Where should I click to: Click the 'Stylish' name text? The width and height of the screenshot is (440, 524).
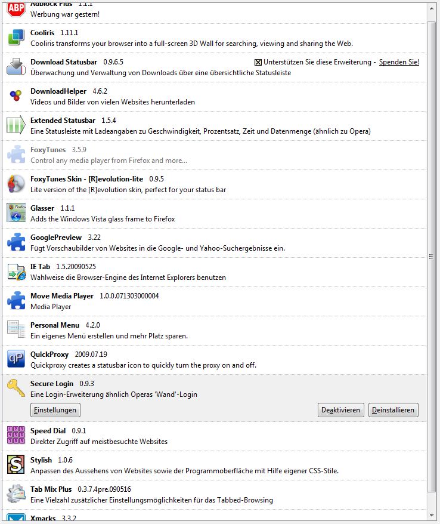click(41, 460)
